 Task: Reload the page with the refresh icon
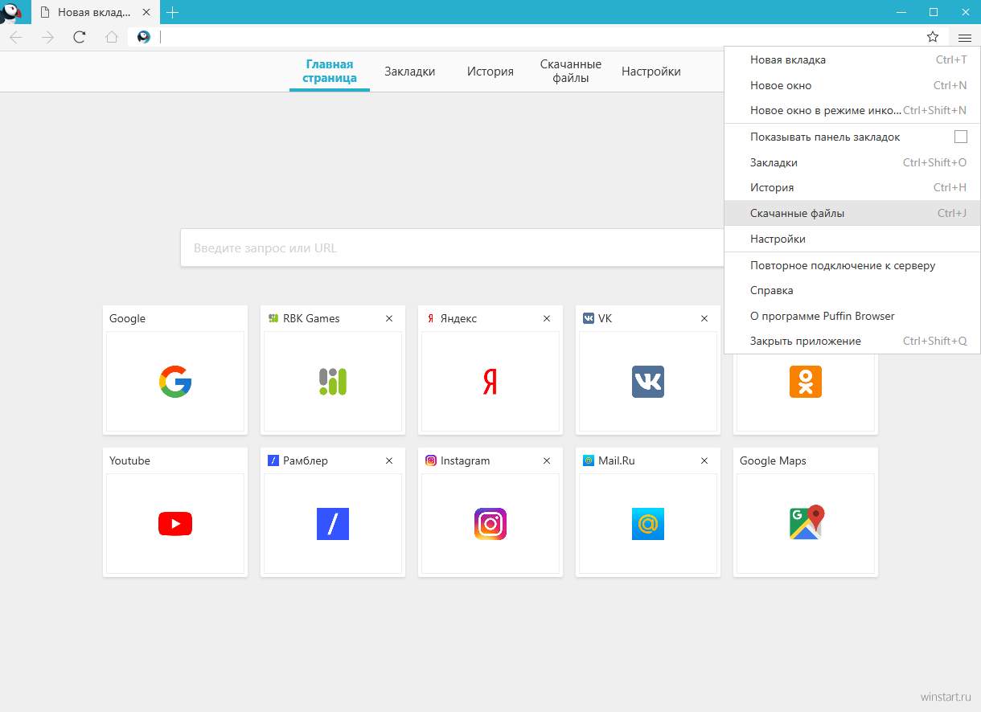[x=79, y=37]
